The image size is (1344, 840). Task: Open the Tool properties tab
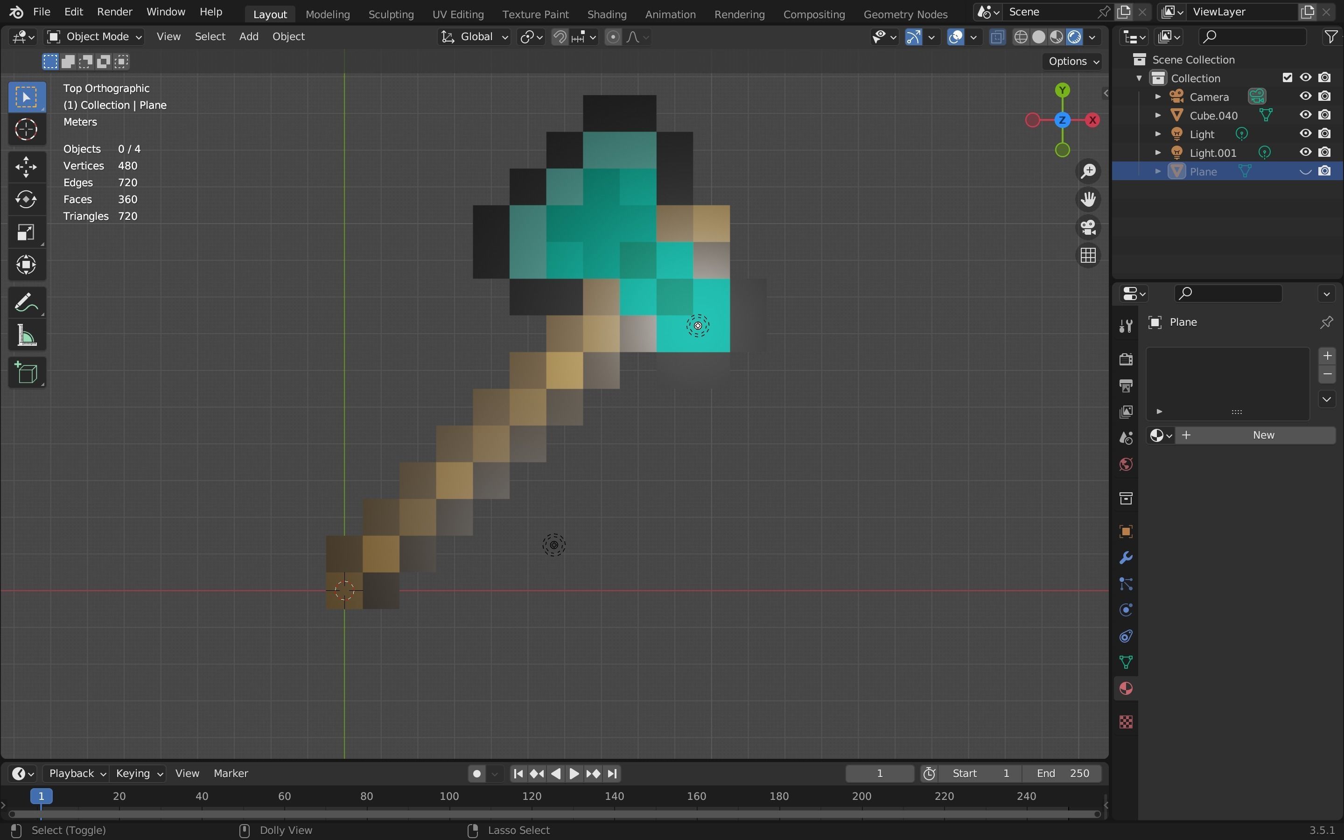click(x=1126, y=326)
